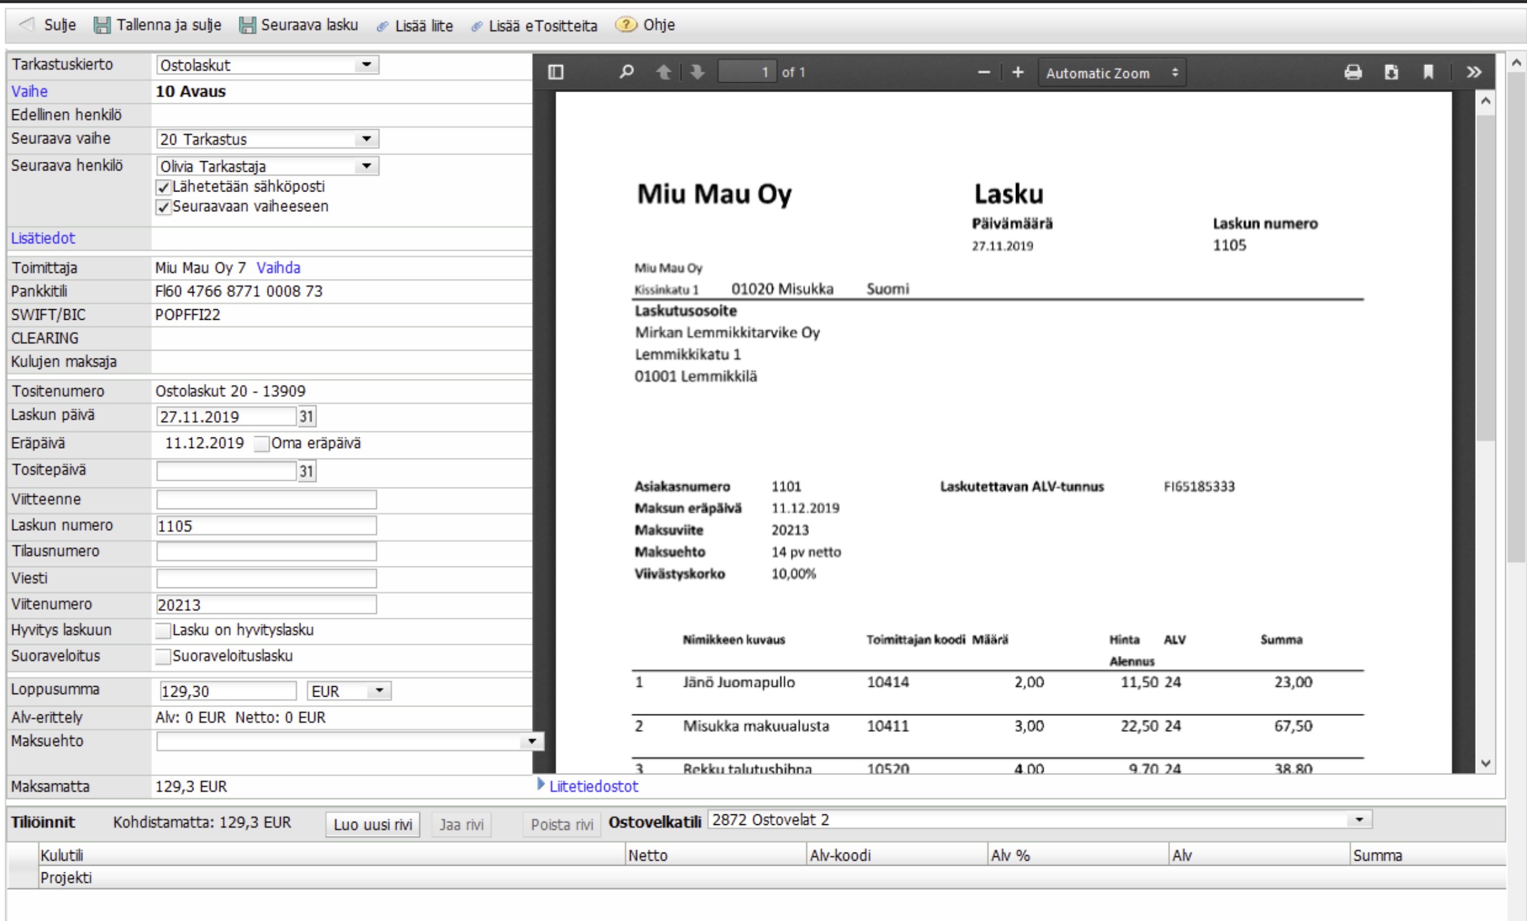Zoom out the PDF with minus
This screenshot has width=1527, height=921.
[x=984, y=72]
